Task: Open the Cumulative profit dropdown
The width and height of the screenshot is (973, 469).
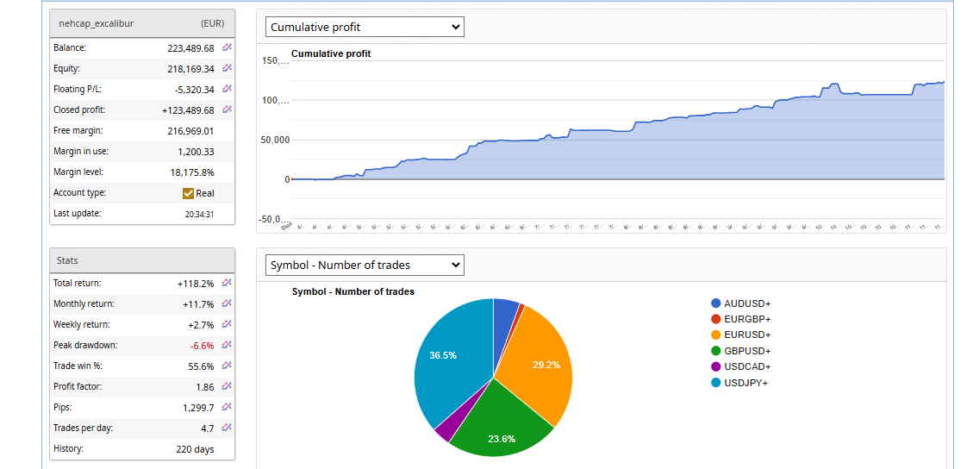Action: pyautogui.click(x=364, y=27)
